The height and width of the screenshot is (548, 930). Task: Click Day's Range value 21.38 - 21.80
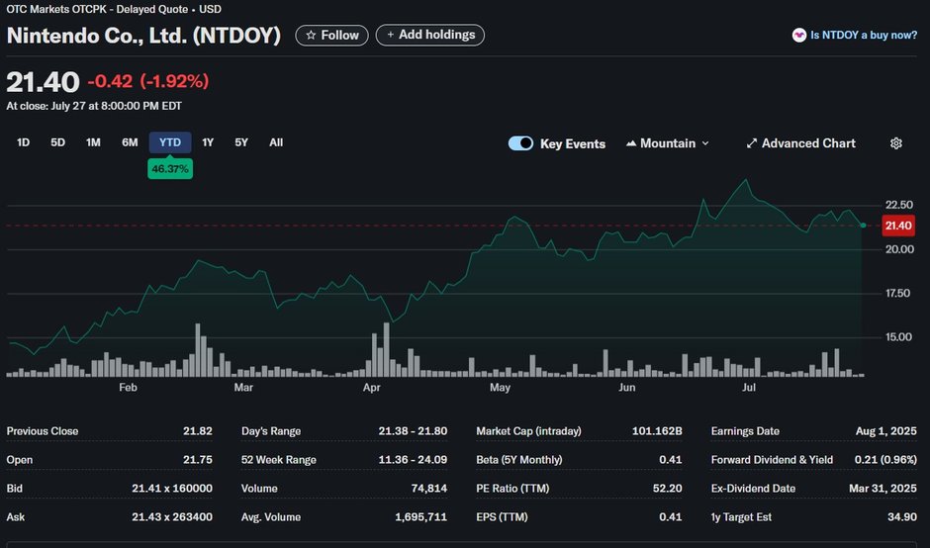[x=413, y=431]
